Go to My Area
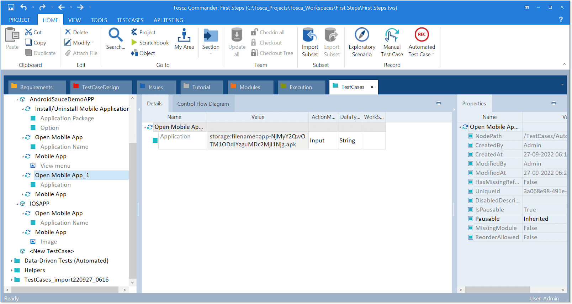572x304 pixels. (184, 35)
